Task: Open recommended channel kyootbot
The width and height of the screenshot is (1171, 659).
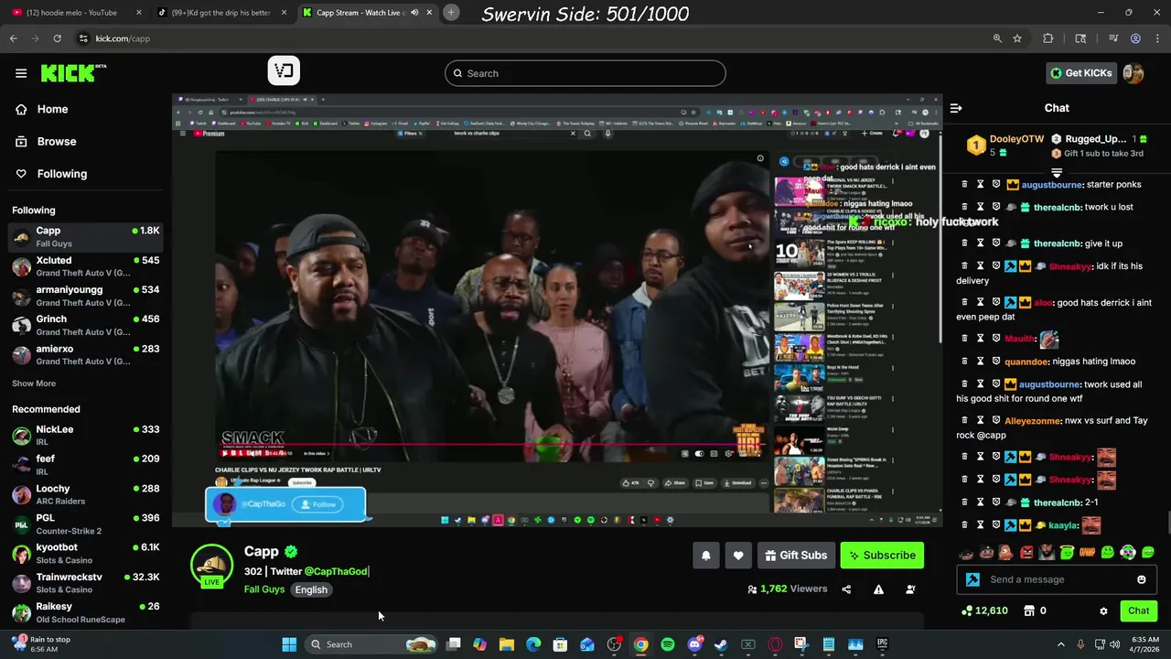Action: point(87,553)
